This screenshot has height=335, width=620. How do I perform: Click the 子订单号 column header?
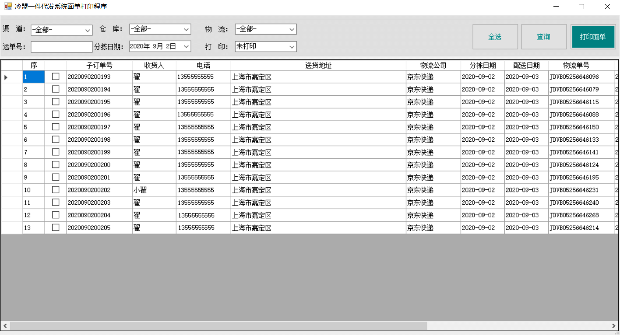(99, 65)
